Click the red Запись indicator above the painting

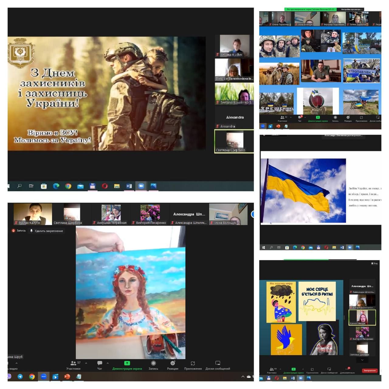19,231
